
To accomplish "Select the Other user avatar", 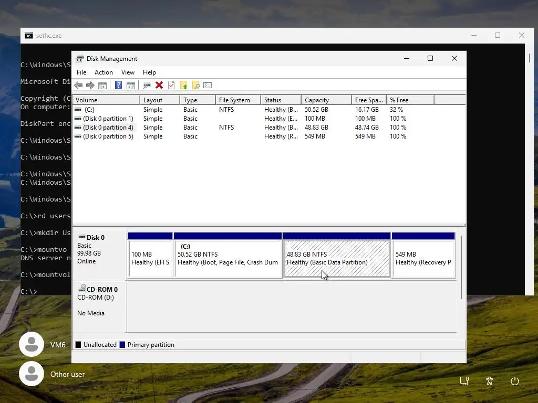I will [32, 374].
